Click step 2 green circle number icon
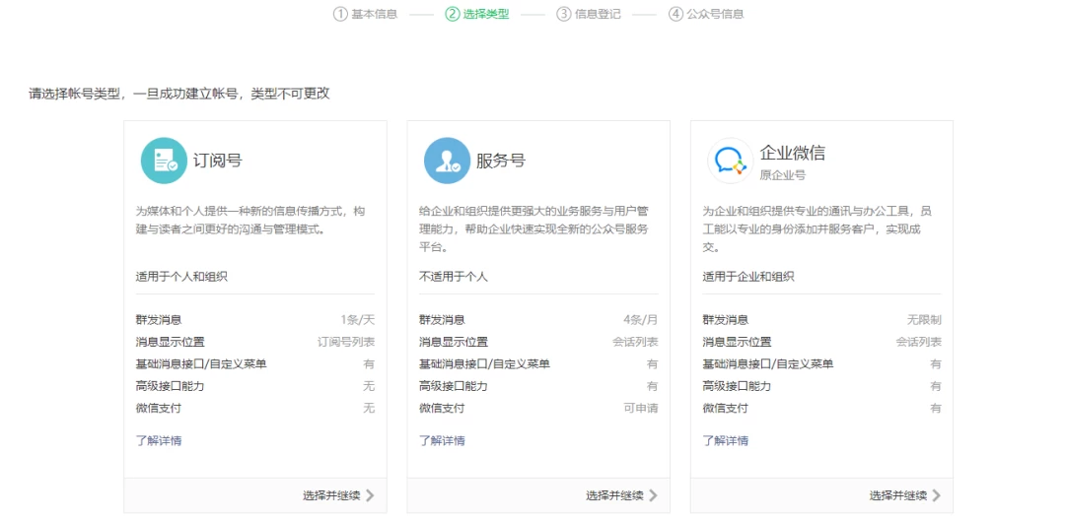 pyautogui.click(x=453, y=14)
